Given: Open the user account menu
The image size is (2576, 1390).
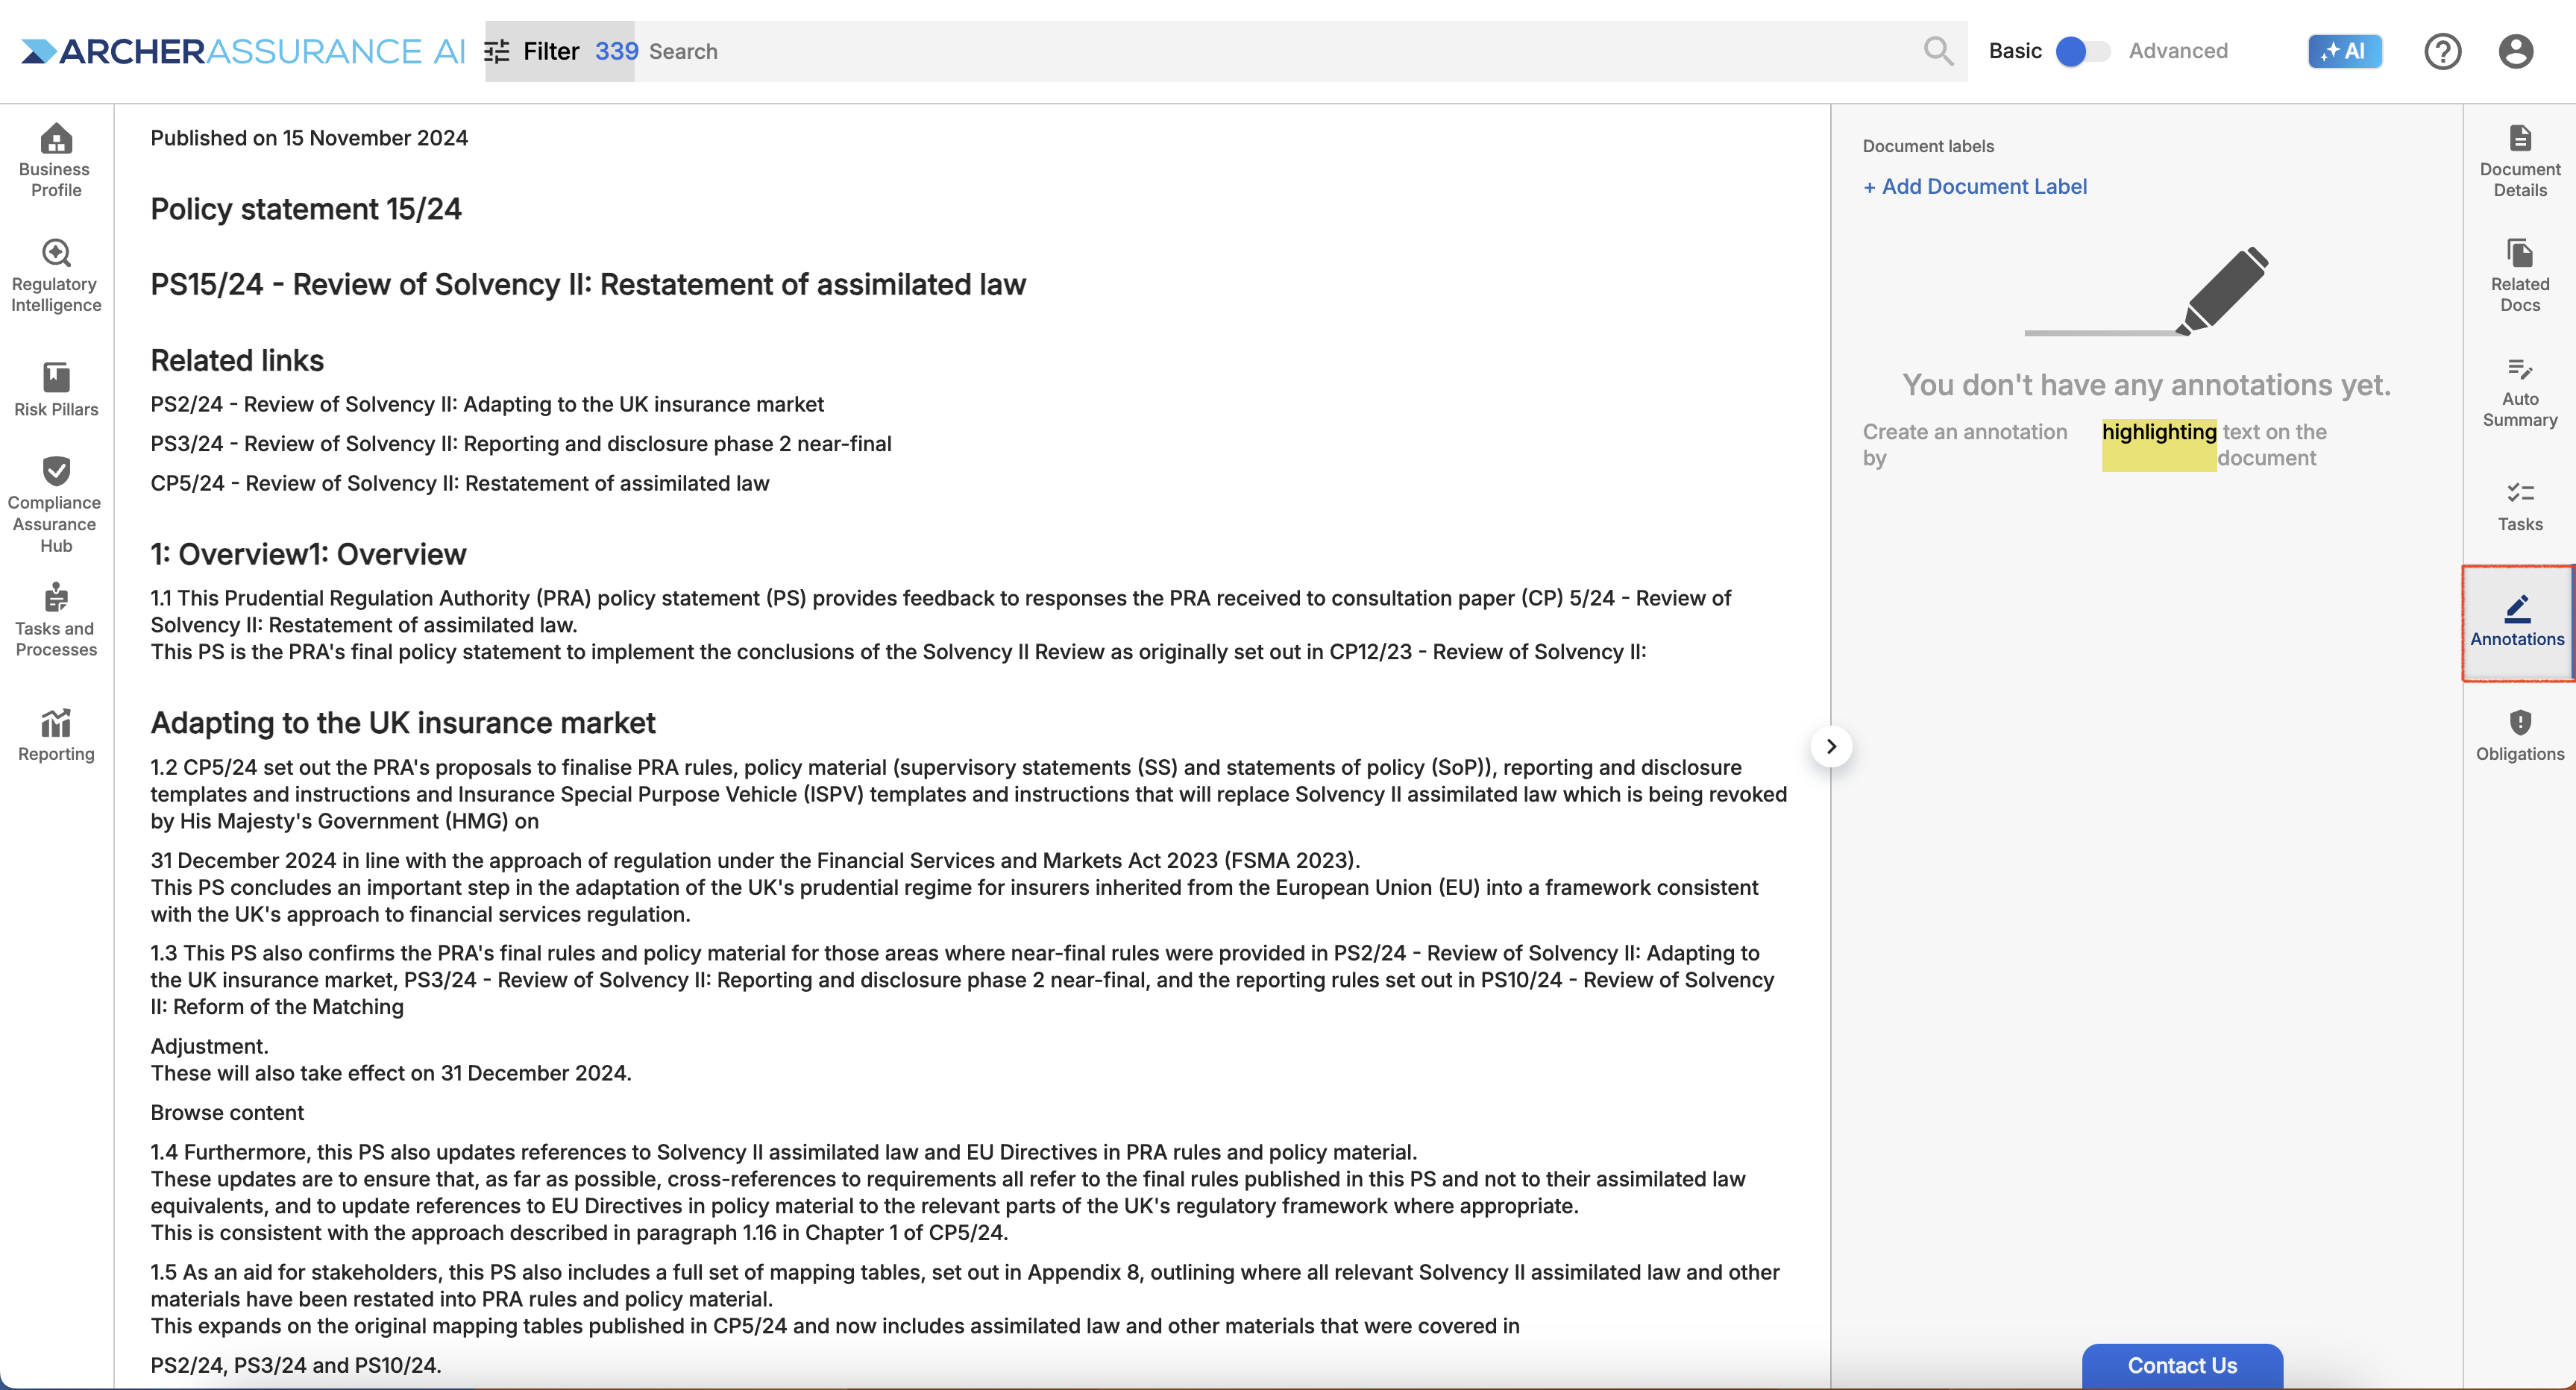Looking at the screenshot, I should click(x=2515, y=51).
